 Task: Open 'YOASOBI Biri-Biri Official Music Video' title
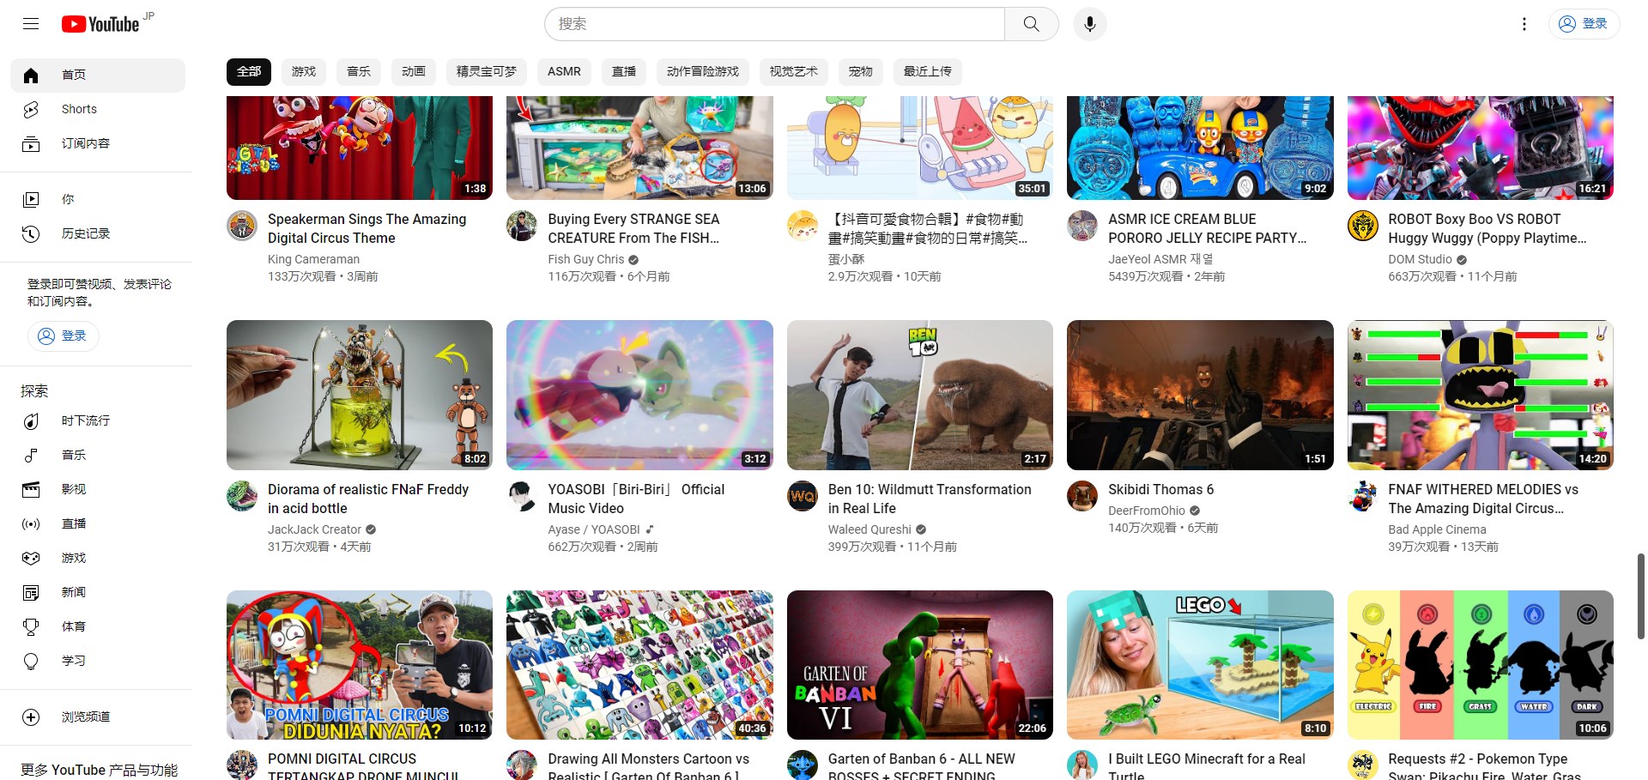point(637,499)
